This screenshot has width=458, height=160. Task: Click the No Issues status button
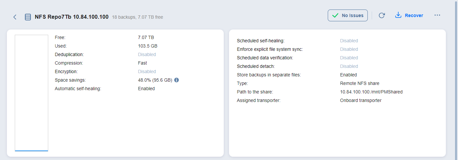(347, 15)
